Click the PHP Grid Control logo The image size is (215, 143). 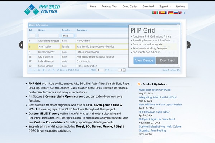(x=42, y=9)
